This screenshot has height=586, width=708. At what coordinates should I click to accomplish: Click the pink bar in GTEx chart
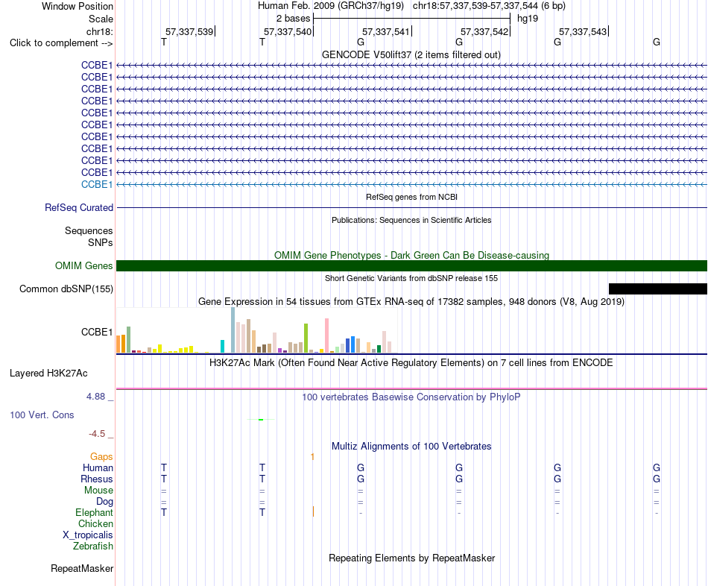[x=326, y=335]
